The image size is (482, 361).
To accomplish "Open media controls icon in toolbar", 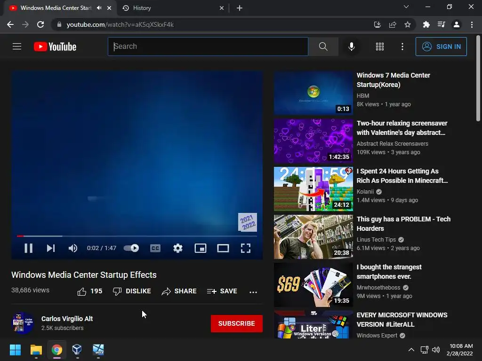I will (x=441, y=24).
